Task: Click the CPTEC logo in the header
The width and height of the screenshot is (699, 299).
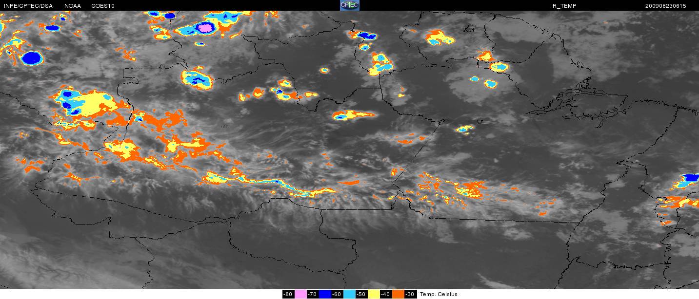Action: click(349, 5)
